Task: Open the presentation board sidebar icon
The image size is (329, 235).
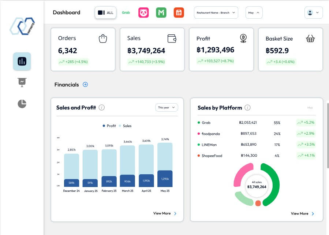Action: coord(22,82)
